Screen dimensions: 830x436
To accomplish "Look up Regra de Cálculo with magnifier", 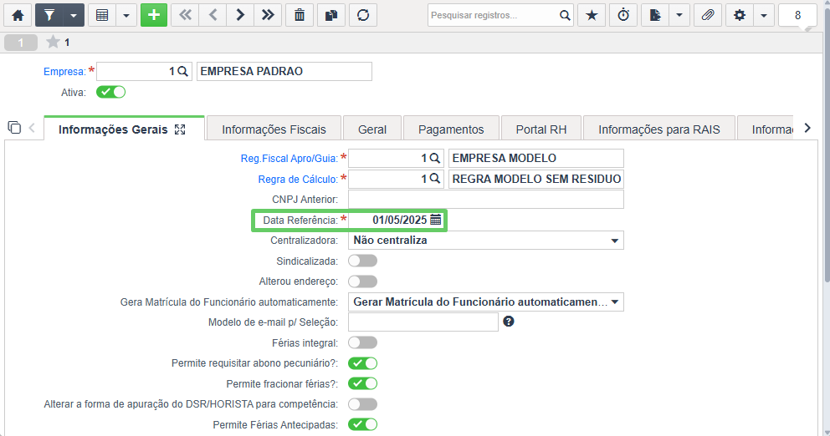I will click(x=434, y=179).
